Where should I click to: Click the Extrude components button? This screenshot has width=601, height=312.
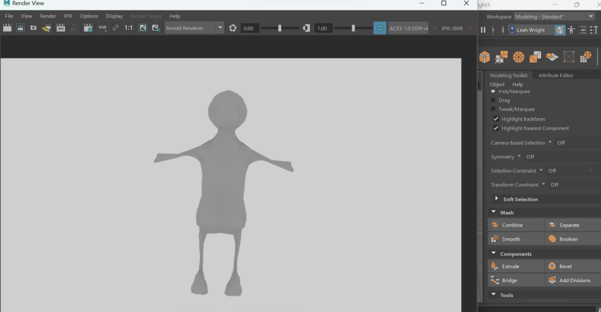(516, 266)
